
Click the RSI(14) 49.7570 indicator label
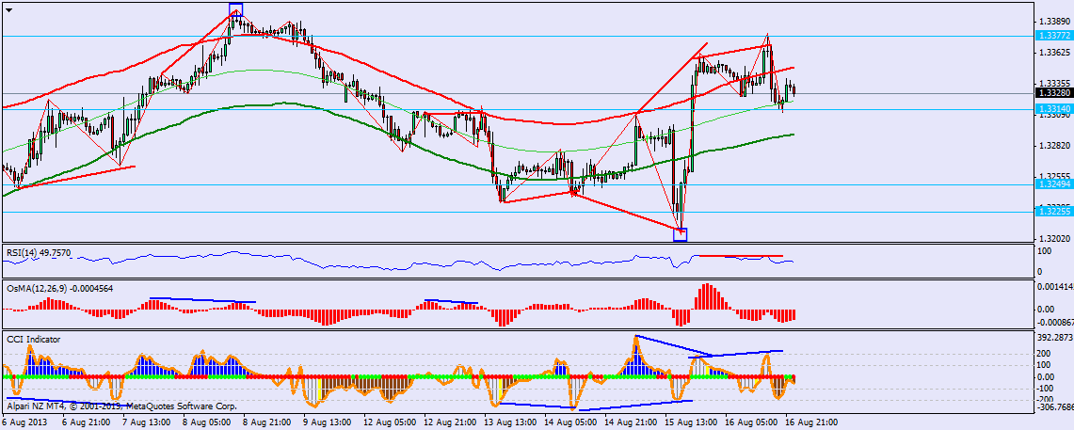click(x=39, y=252)
